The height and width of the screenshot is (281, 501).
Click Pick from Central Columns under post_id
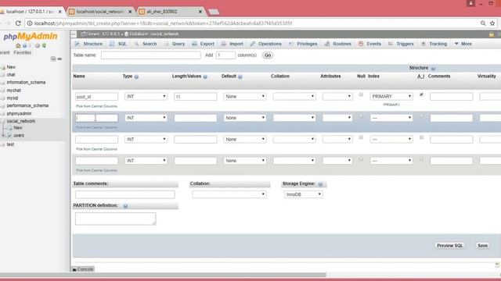point(96,106)
